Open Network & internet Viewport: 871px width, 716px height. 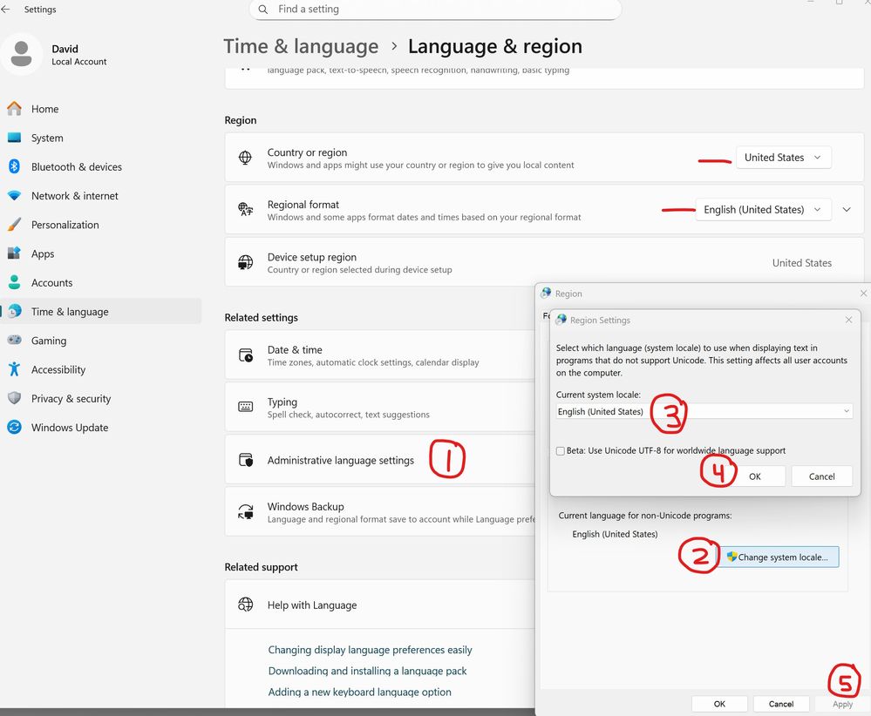[x=101, y=195]
